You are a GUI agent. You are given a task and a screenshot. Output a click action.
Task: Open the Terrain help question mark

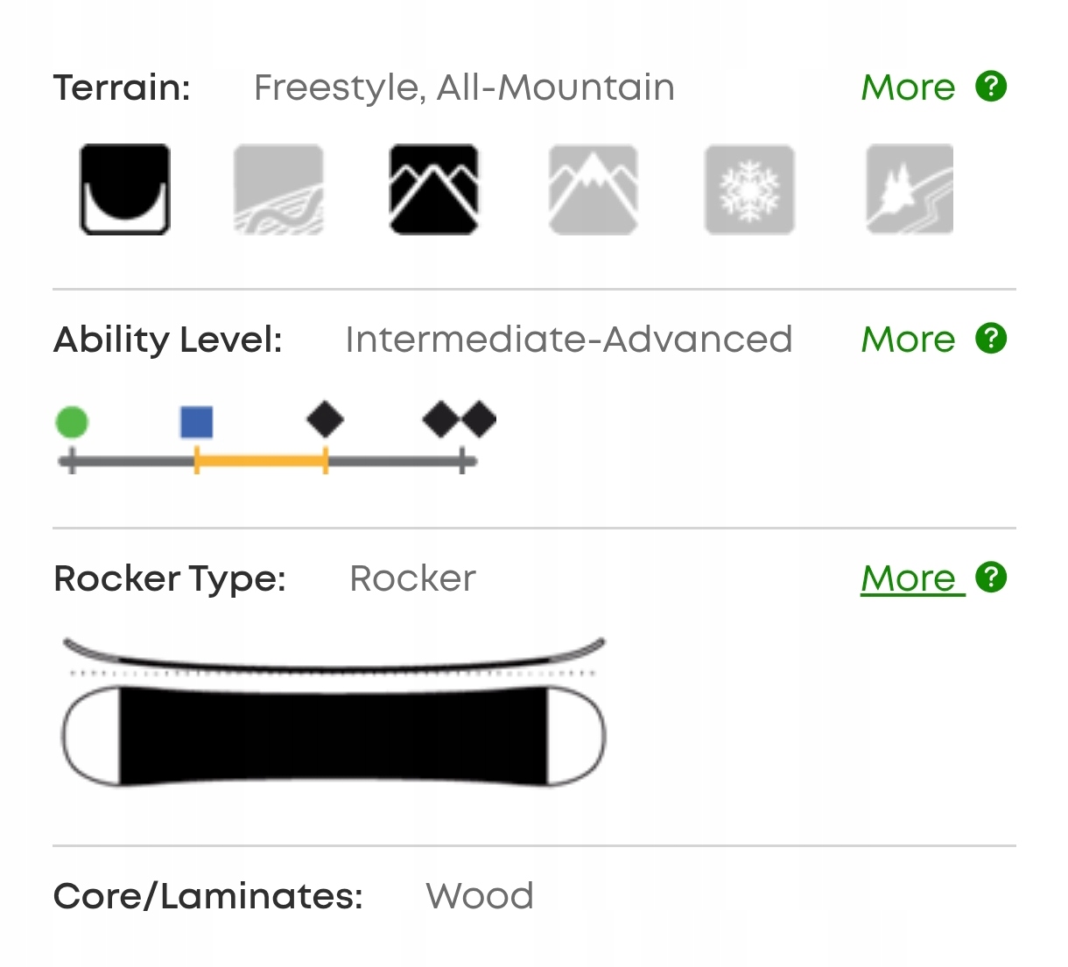[x=991, y=87]
